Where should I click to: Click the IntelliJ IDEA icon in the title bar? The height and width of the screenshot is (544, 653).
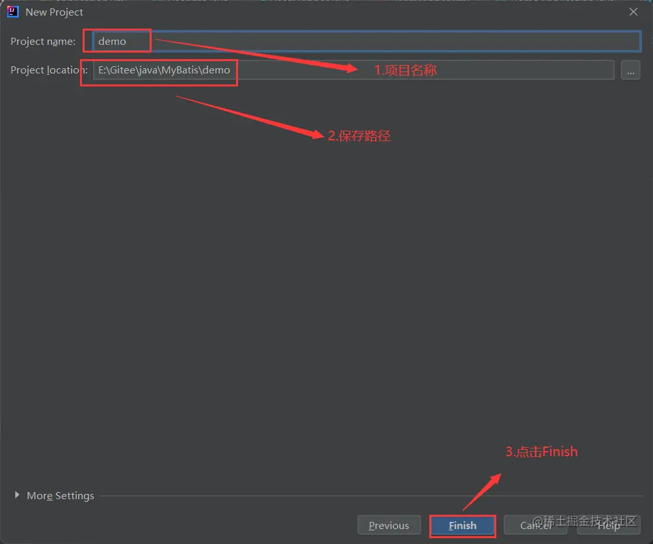(13, 12)
